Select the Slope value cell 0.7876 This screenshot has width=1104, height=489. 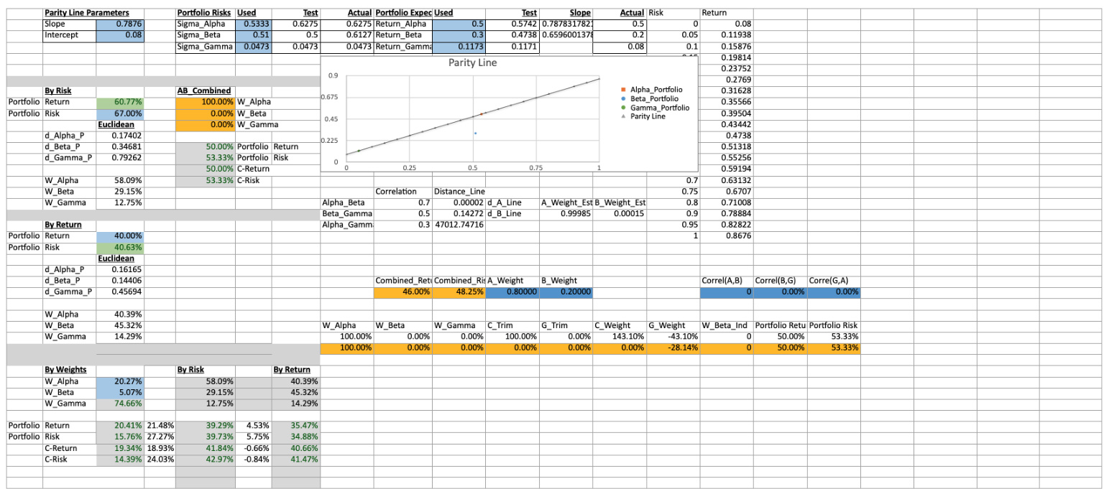120,24
